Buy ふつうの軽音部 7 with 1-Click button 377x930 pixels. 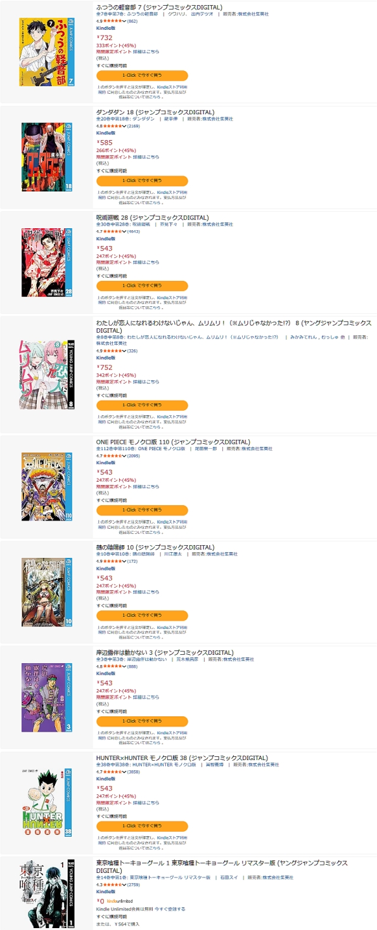142,75
